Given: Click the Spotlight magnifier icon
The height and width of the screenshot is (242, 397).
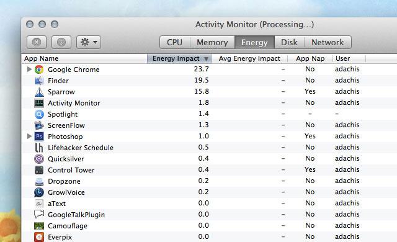Looking at the screenshot, I should pos(39,114).
